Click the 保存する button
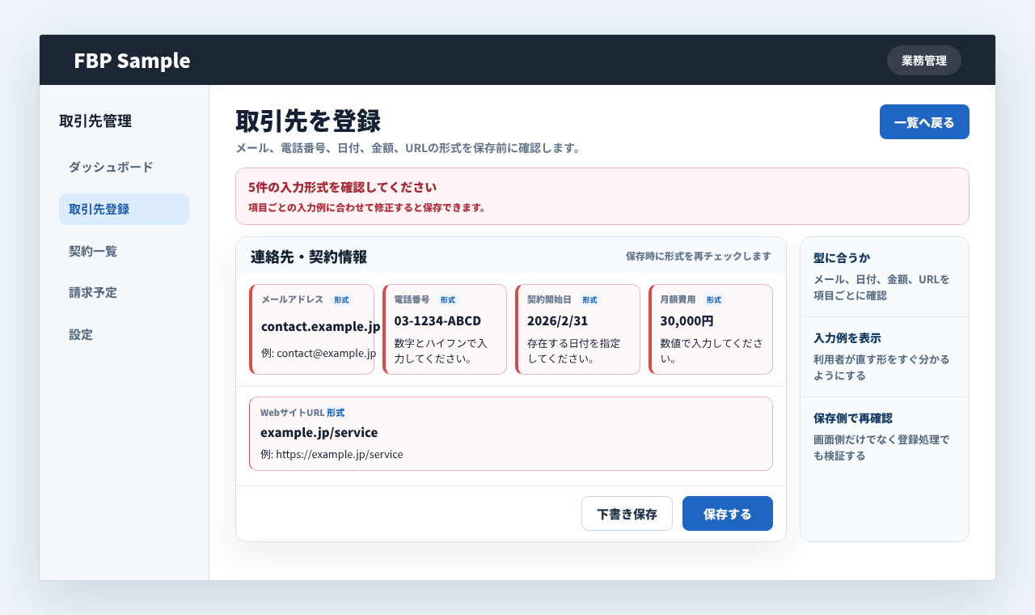This screenshot has width=1035, height=615. click(x=728, y=514)
